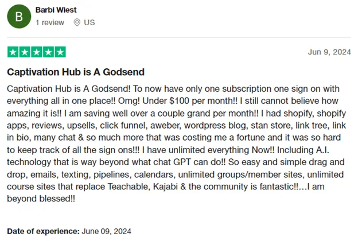Click the green B avatar circle

pos(19,17)
